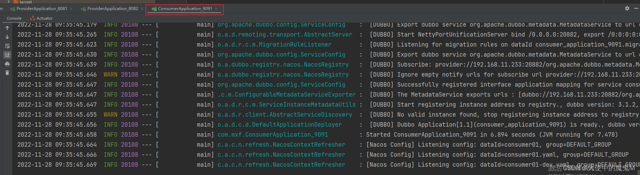Click timestamp 2022-11-28 09:35:45.623
Viewport: 640px width, 175px height.
tap(57, 45)
